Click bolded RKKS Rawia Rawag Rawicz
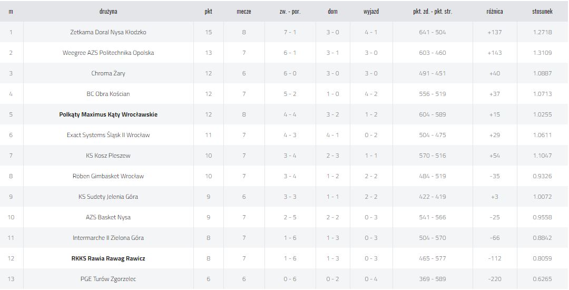Screen dimensions: 569x290 coord(108,258)
